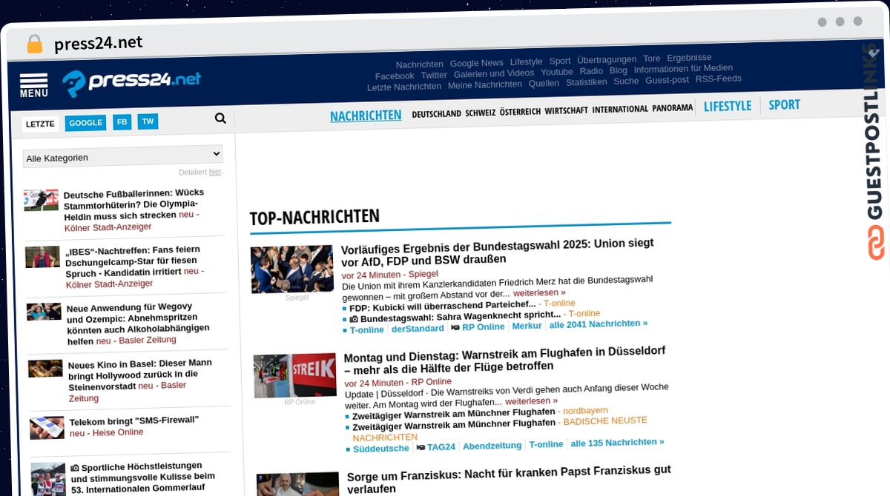Click Radio header link
This screenshot has height=496, width=890.
pos(591,71)
